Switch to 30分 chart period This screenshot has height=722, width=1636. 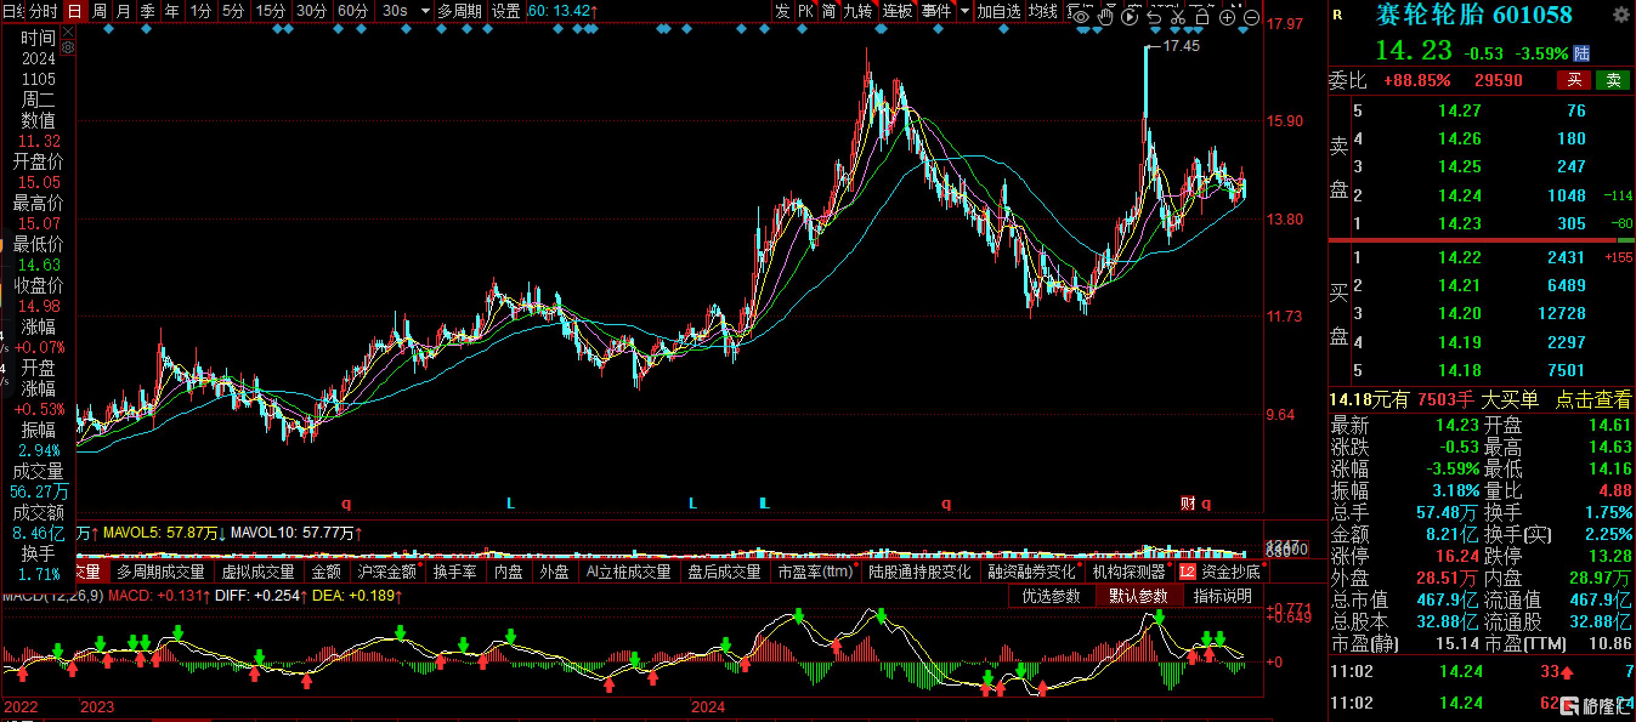tap(312, 11)
